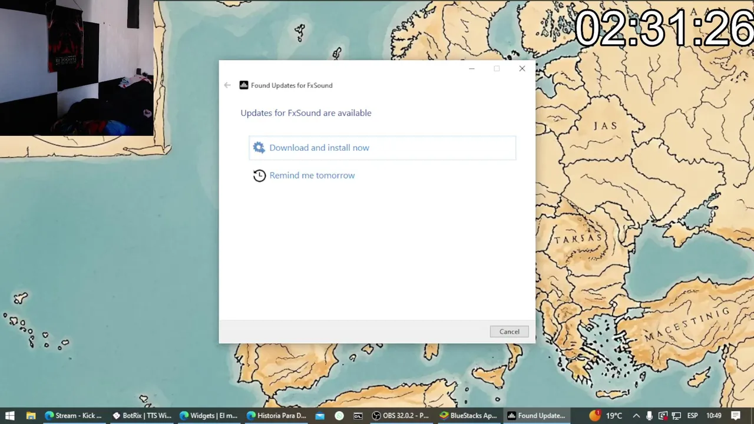754x424 pixels.
Task: Open the Widgets Edge window in the taskbar
Action: tap(209, 415)
